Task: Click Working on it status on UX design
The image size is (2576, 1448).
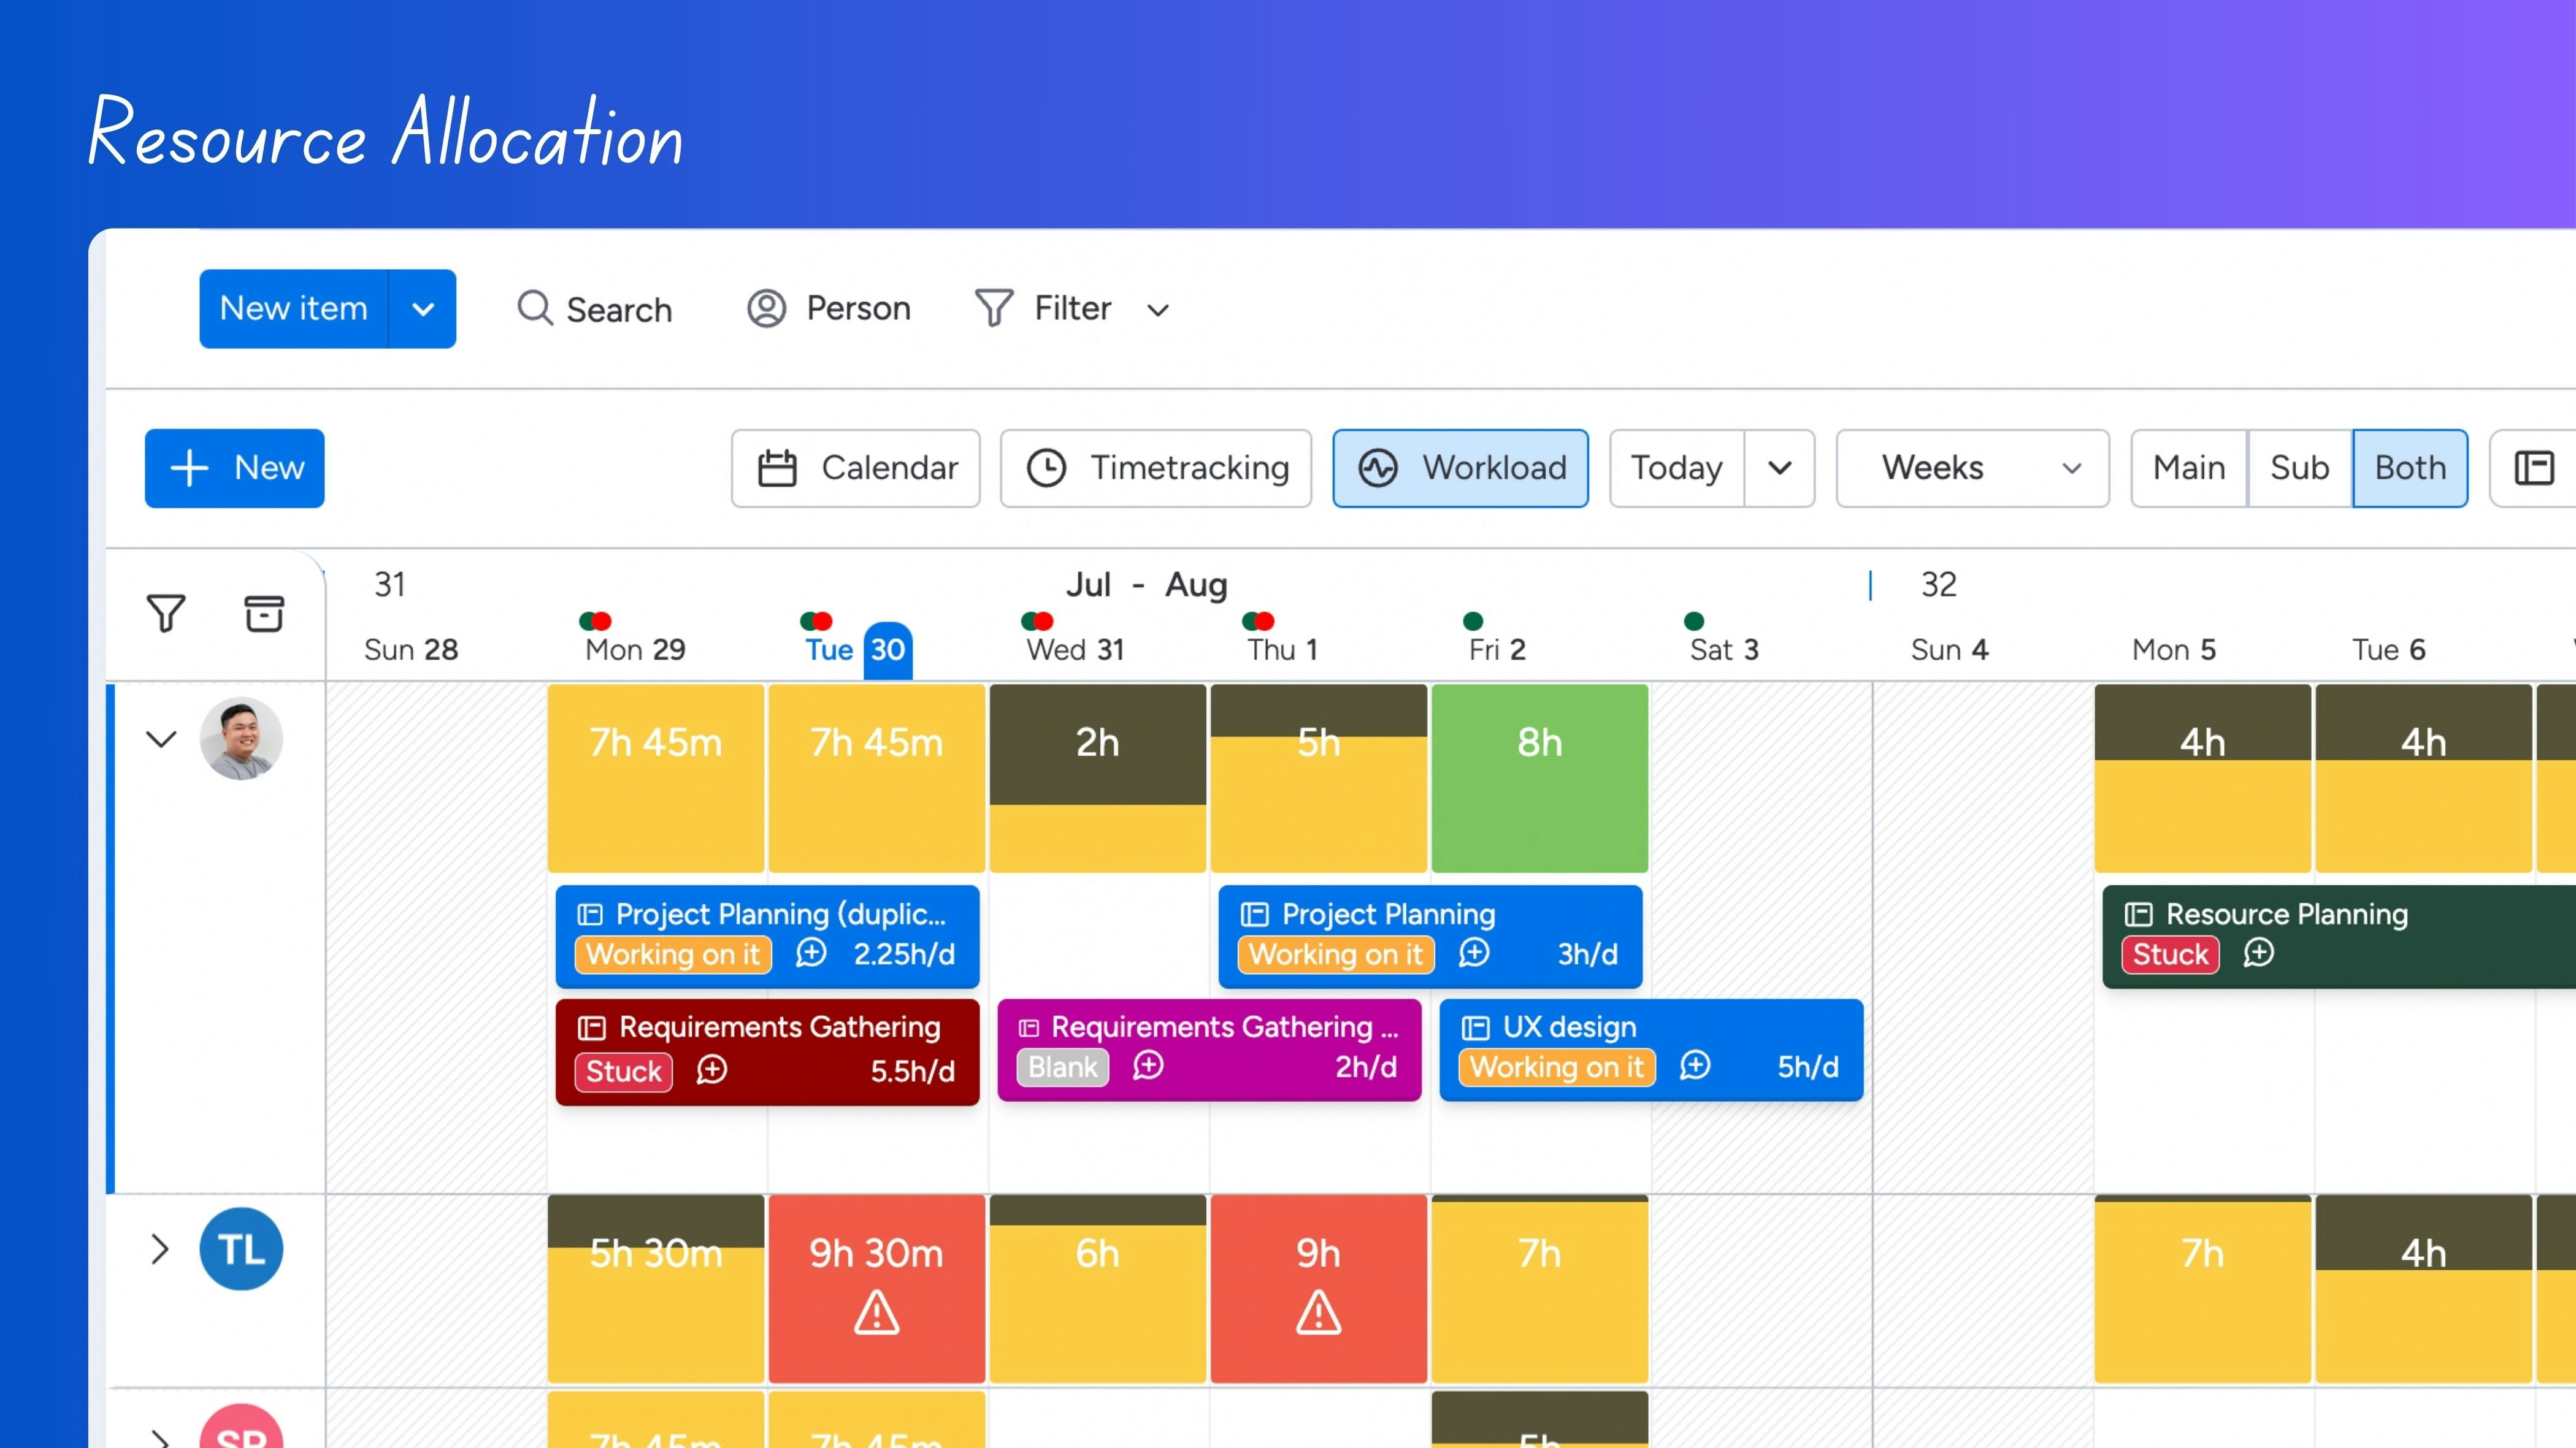Action: click(x=1557, y=1067)
